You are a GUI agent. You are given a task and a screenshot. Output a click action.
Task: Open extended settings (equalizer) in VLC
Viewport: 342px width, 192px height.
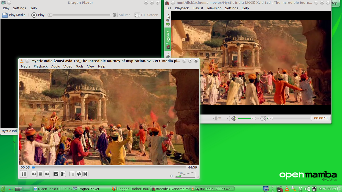tap(63, 174)
